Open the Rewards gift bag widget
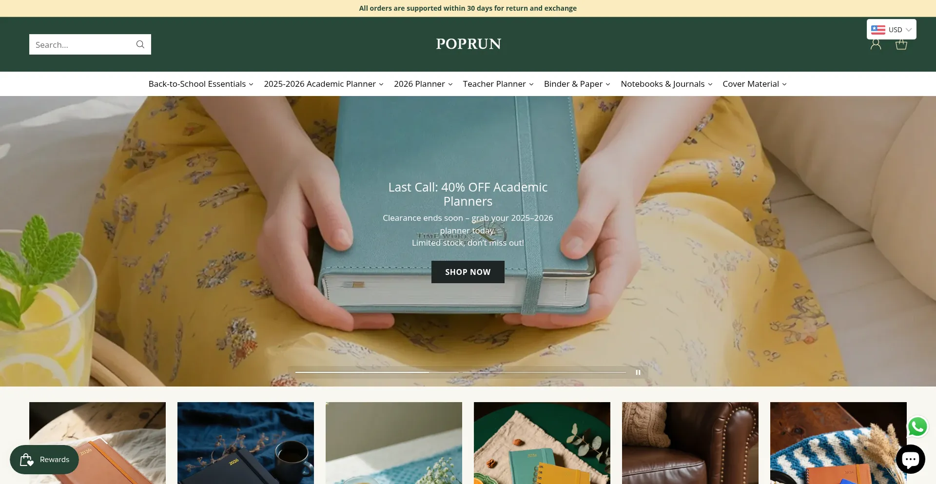The height and width of the screenshot is (484, 936). [44, 460]
